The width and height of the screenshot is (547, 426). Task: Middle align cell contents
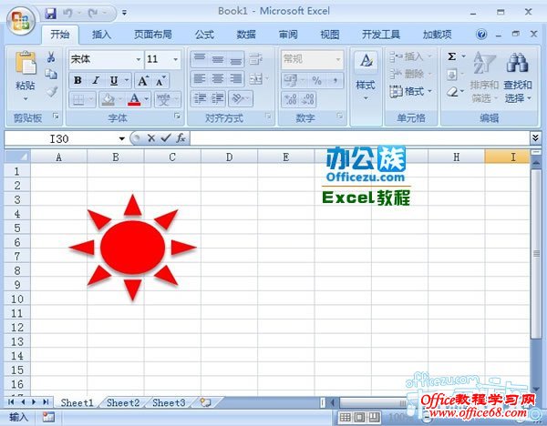click(x=218, y=59)
